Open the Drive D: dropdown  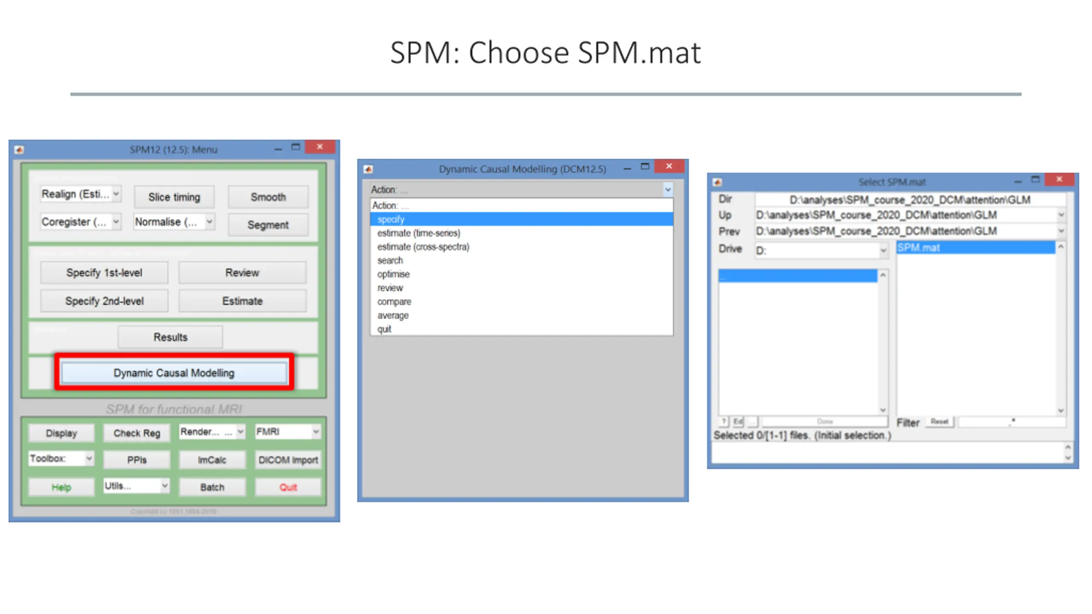pos(821,250)
